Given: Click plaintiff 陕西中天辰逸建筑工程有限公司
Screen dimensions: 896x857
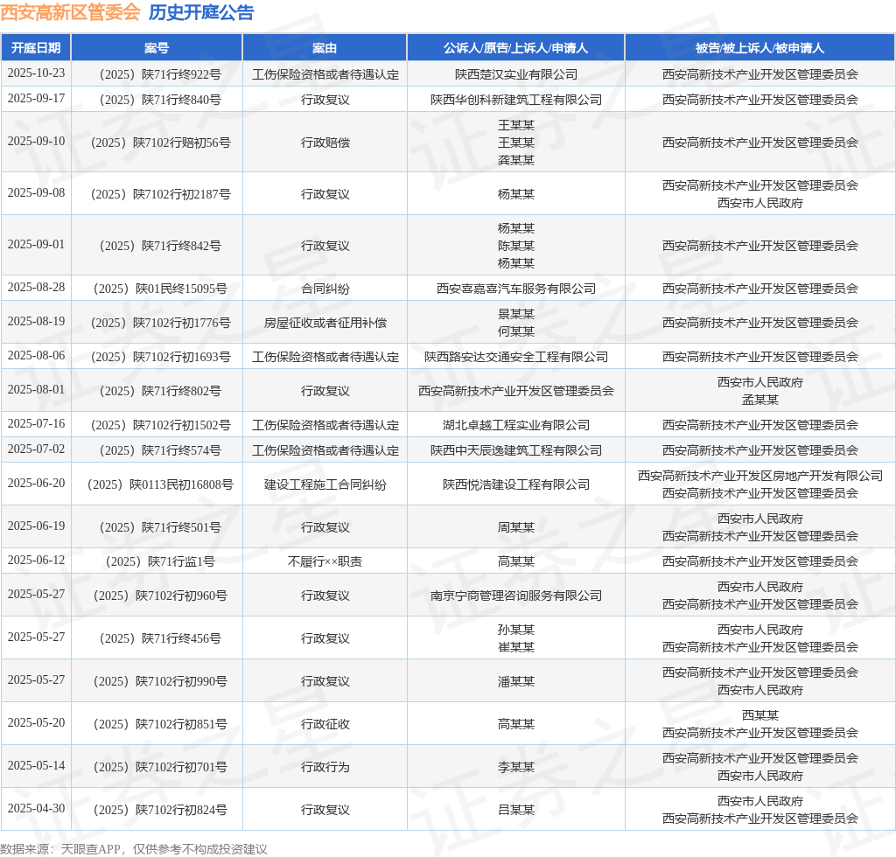Looking at the screenshot, I should [516, 450].
